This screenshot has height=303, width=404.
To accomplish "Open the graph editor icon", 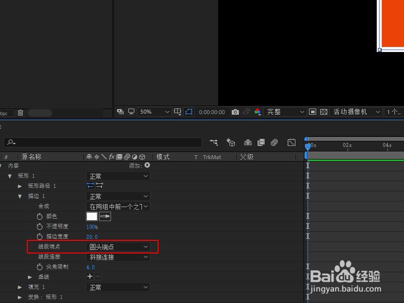I will point(291,142).
